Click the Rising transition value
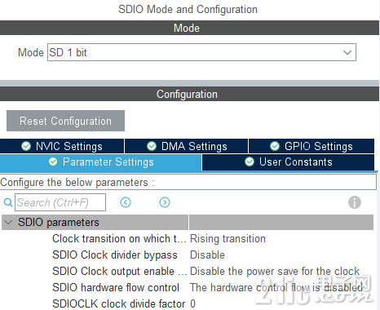 point(228,239)
